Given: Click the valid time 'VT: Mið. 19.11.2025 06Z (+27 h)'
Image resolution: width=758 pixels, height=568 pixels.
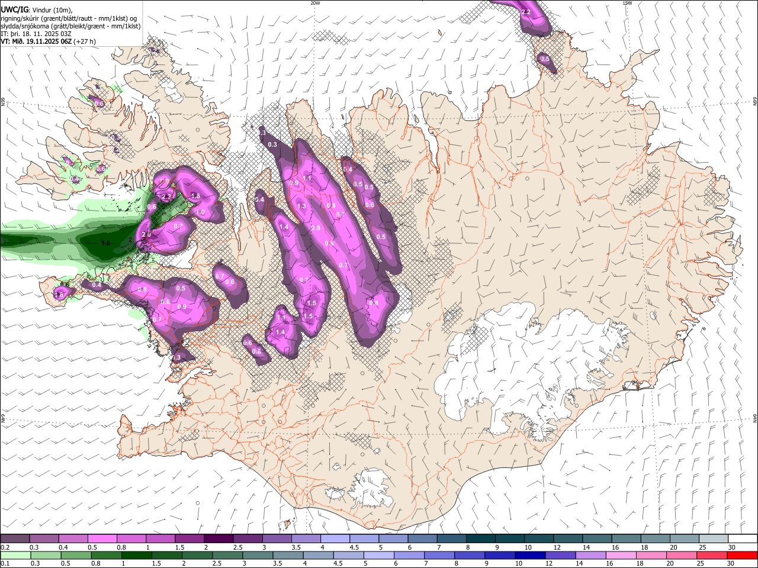Looking at the screenshot, I should coord(48,41).
